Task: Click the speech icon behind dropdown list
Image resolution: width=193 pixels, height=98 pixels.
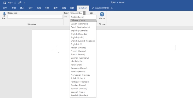Action: point(91,13)
